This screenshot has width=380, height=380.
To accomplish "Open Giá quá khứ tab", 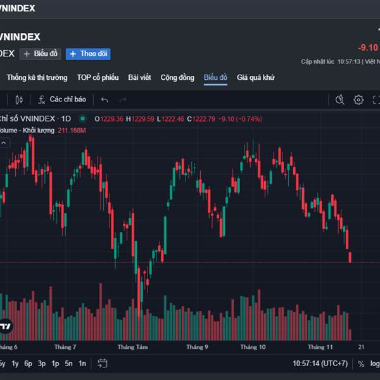I will click(x=256, y=77).
